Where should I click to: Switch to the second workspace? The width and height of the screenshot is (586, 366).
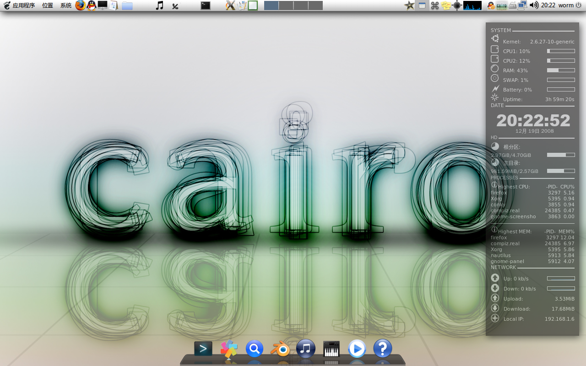pyautogui.click(x=286, y=5)
